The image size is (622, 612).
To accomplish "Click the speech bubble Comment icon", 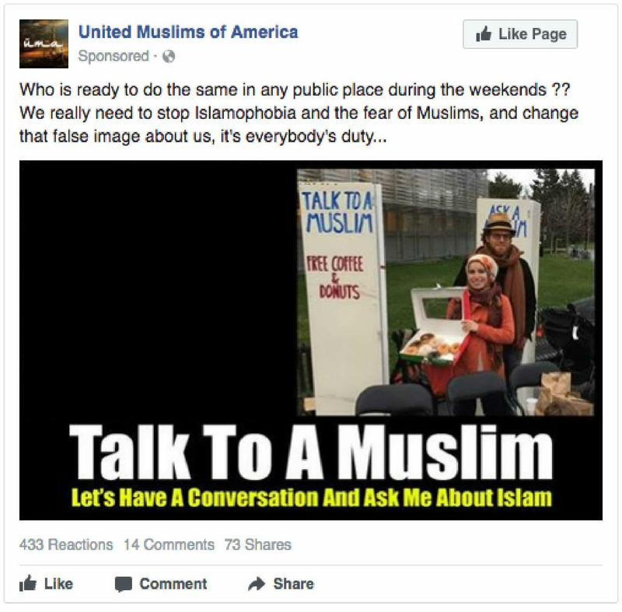I will (x=124, y=584).
